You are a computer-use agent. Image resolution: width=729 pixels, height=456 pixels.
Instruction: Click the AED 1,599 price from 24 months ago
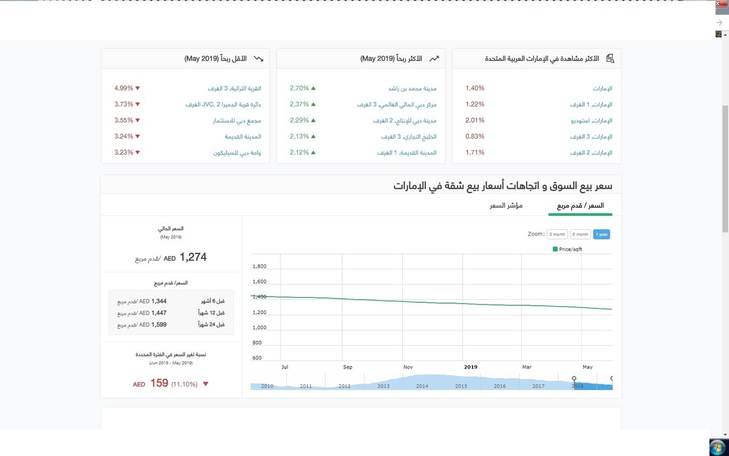tap(152, 325)
